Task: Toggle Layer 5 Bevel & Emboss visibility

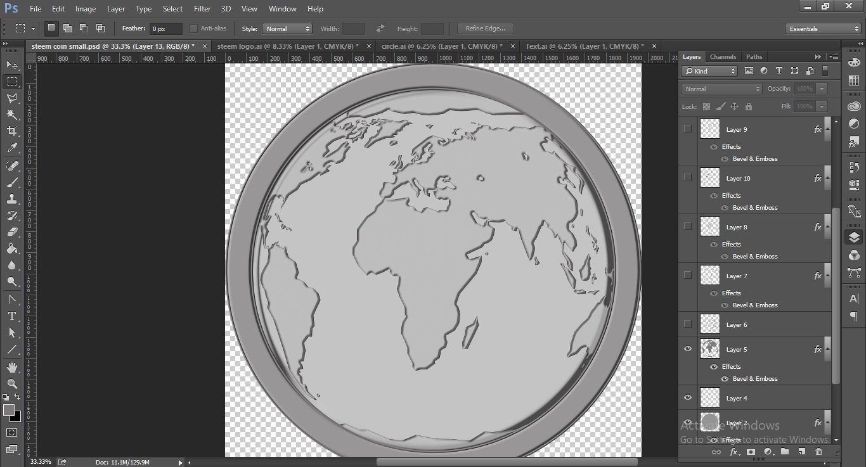Action: coord(725,378)
